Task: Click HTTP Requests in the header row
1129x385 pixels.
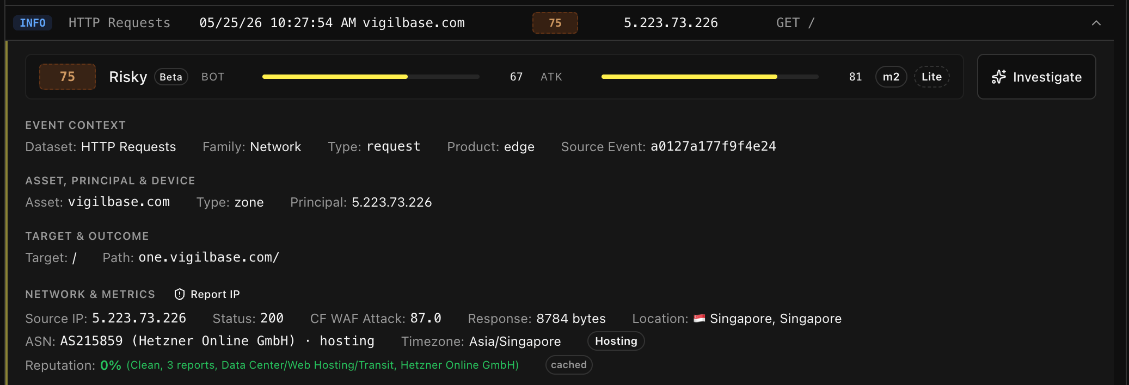Action: pyautogui.click(x=119, y=23)
